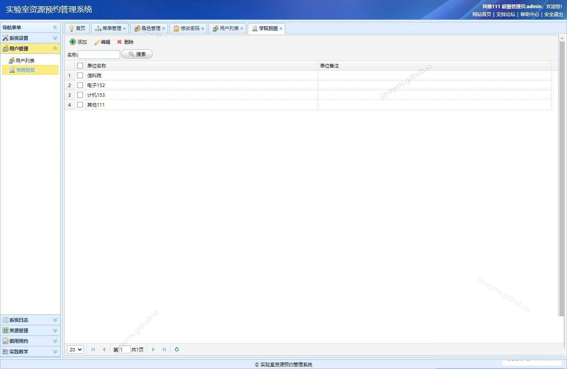Select 用户列表 in the sidebar
Viewport: 567px width, 369px height.
pyautogui.click(x=25, y=60)
